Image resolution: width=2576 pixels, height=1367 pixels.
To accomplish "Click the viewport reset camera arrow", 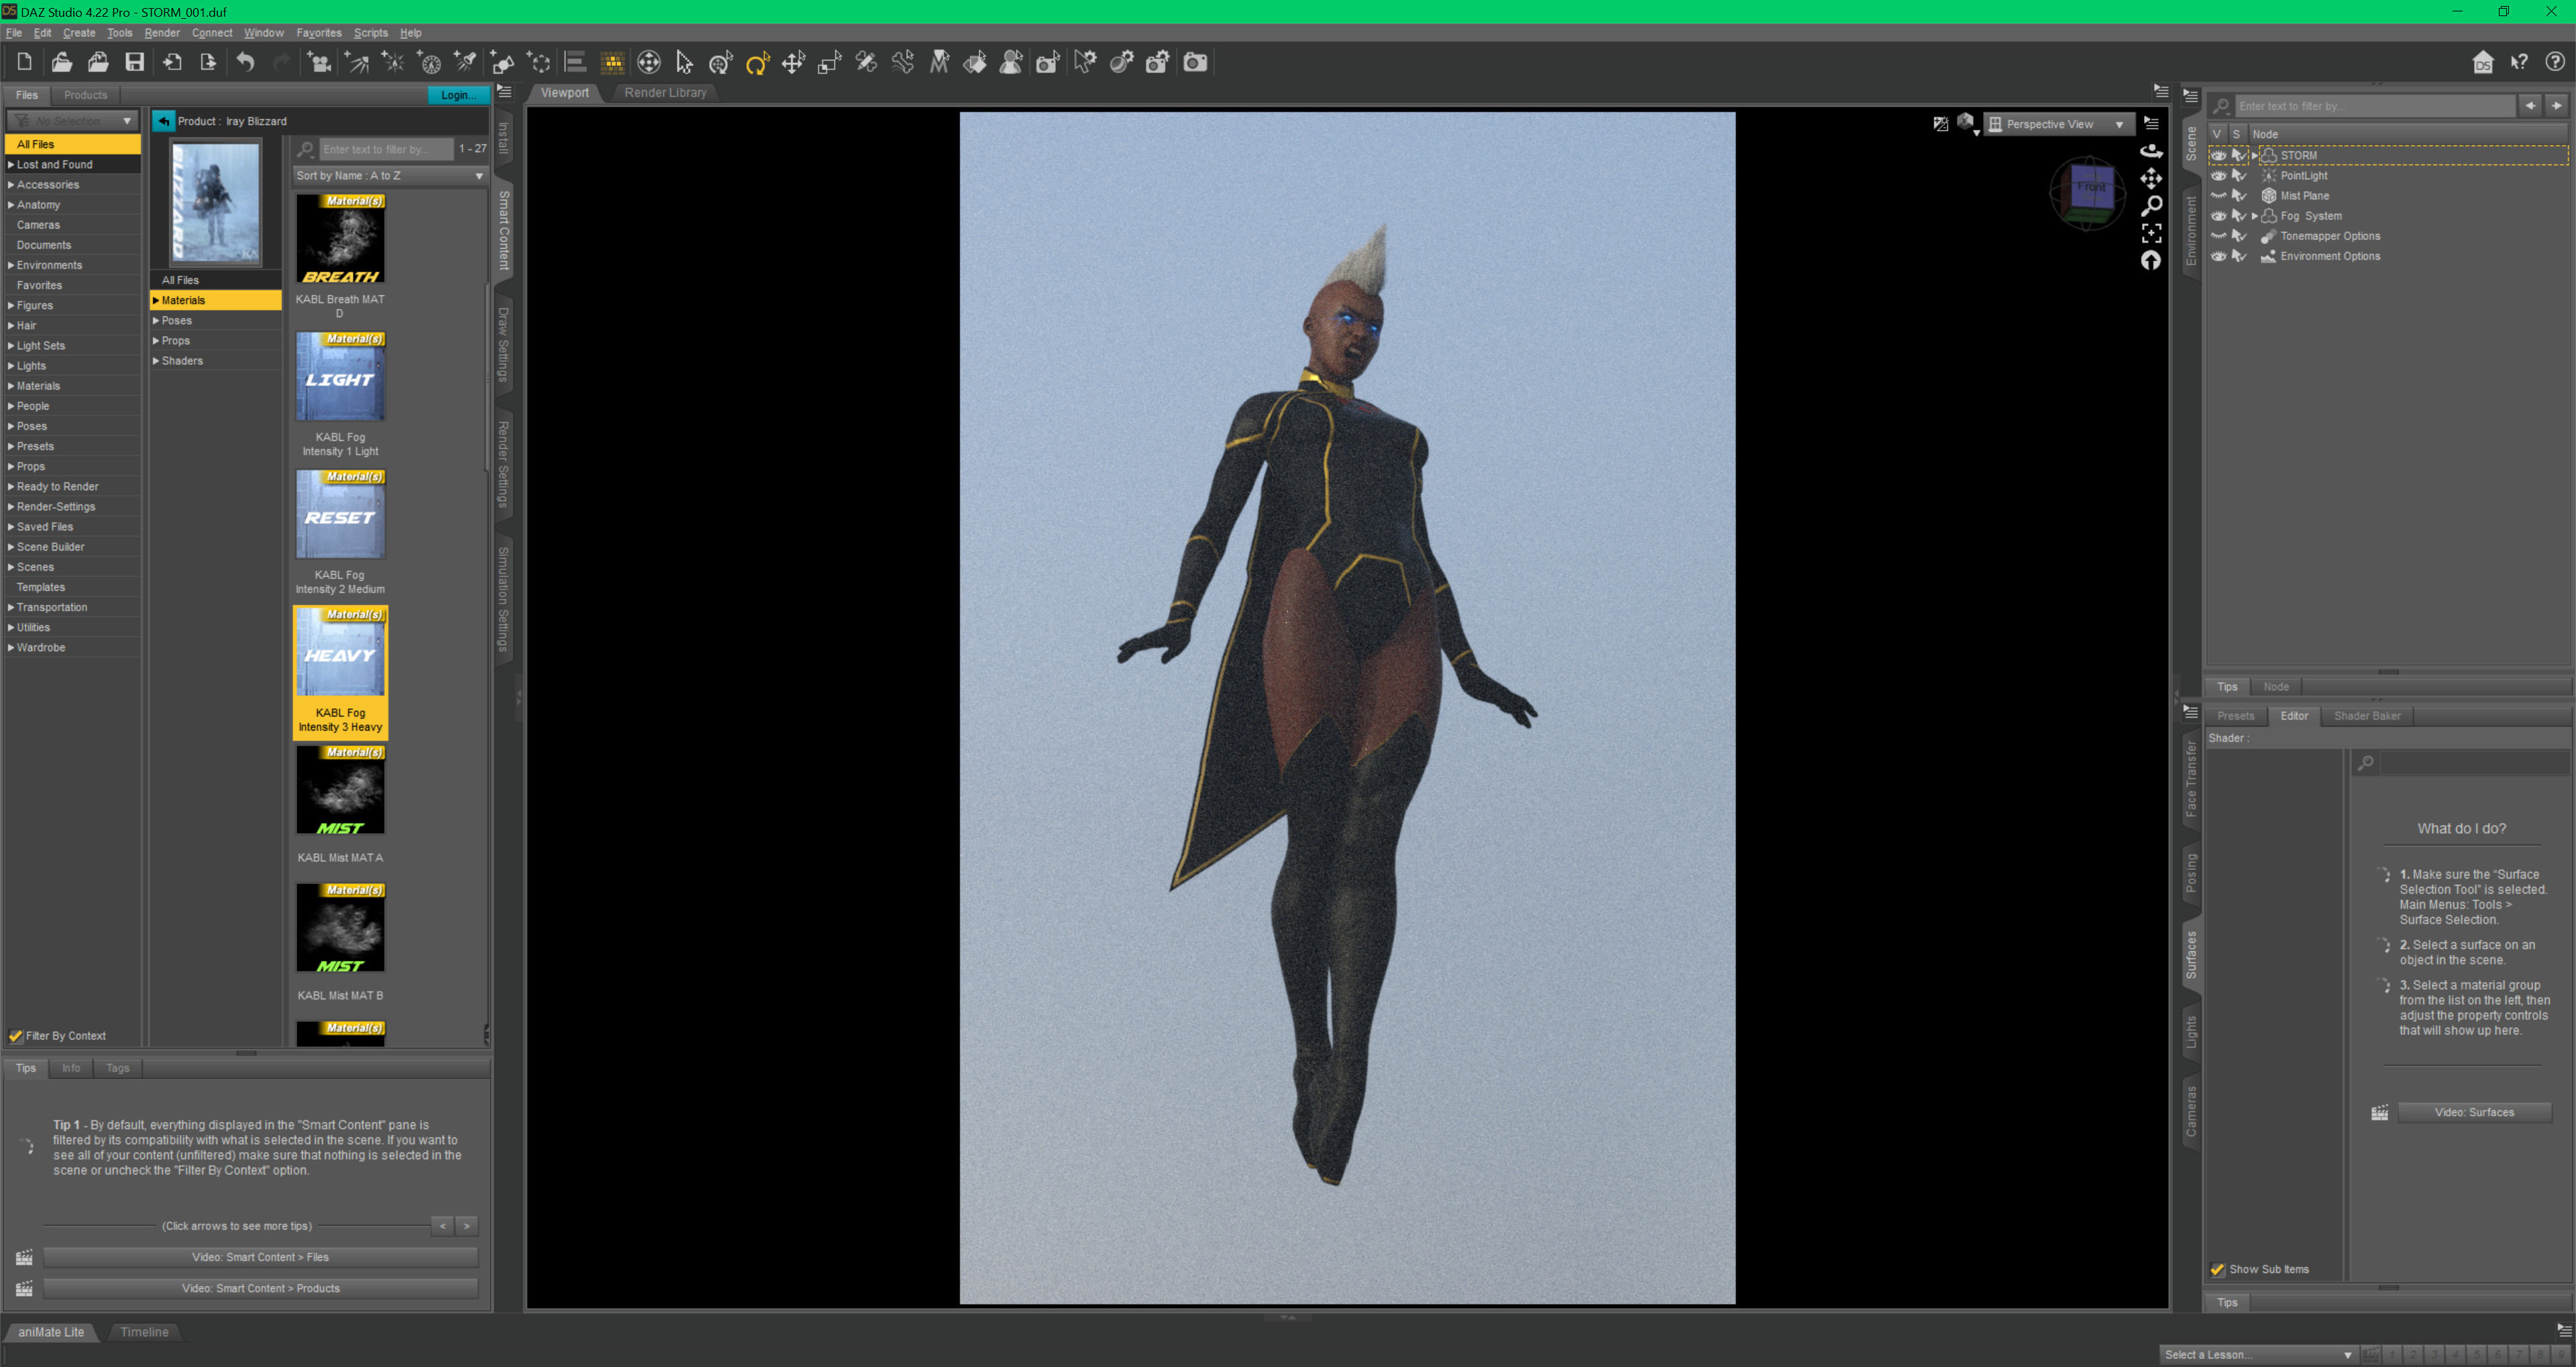I will coord(2151,260).
